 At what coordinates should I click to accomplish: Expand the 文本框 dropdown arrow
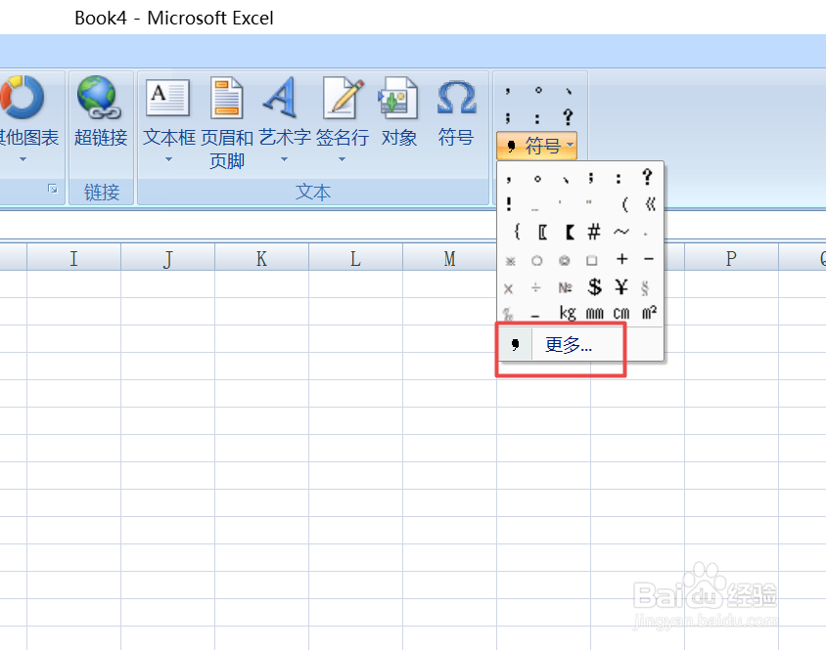[168, 159]
